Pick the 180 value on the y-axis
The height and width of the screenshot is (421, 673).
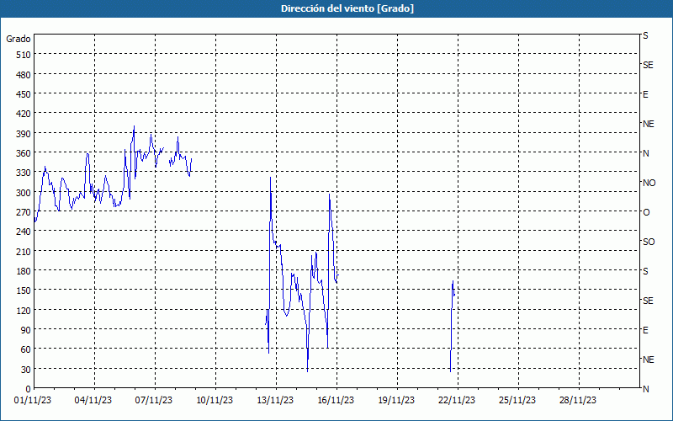(x=24, y=271)
